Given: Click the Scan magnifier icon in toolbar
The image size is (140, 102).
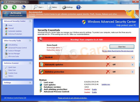Looking at the screenshot, I should coord(36,7).
